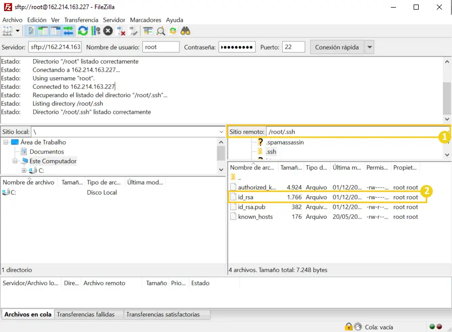This screenshot has width=452, height=332.
Task: Click the green activity indicator light
Action: click(x=432, y=327)
